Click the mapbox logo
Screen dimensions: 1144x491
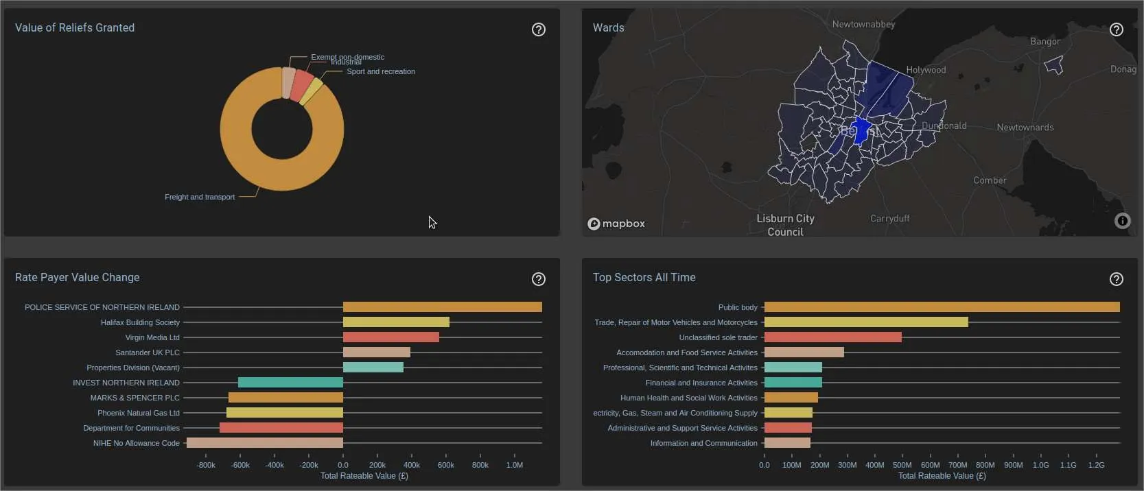616,224
